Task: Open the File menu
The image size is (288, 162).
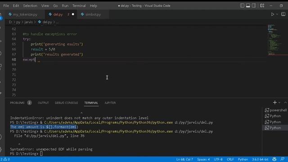Action: 6,6
